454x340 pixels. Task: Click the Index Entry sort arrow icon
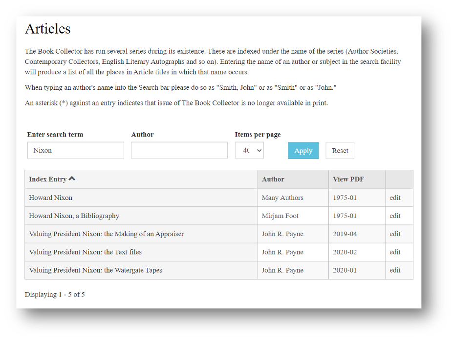click(72, 179)
